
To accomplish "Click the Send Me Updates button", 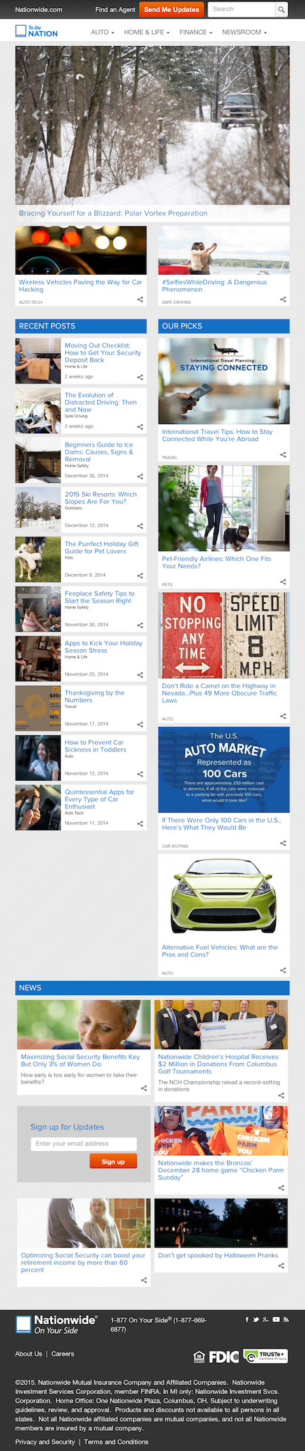I will tap(171, 9).
